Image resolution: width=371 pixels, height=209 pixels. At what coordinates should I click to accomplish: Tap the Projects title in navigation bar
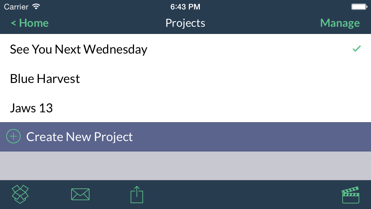[x=185, y=23]
